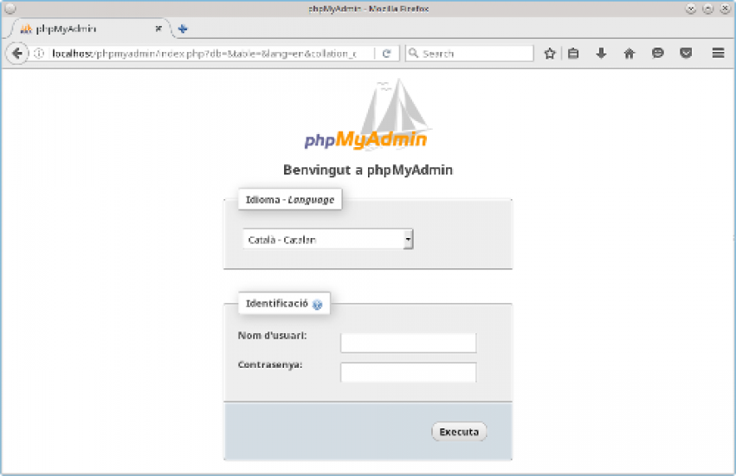This screenshot has width=736, height=476.
Task: Open Firefox hamburger menu
Action: (x=718, y=53)
